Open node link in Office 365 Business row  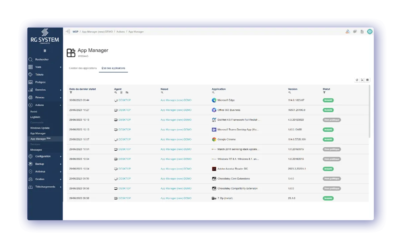pos(176,110)
